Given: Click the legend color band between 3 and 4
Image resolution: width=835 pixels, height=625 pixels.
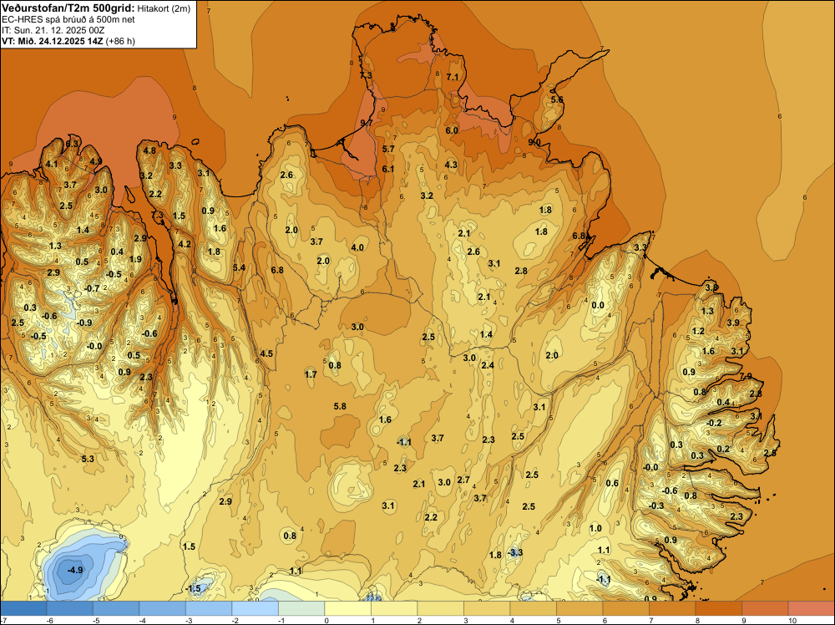Looking at the screenshot, I should (487, 608).
